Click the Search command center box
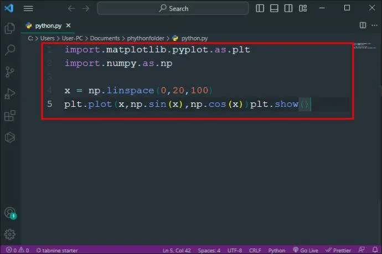Screen dimensions: 382x254 coord(173,8)
